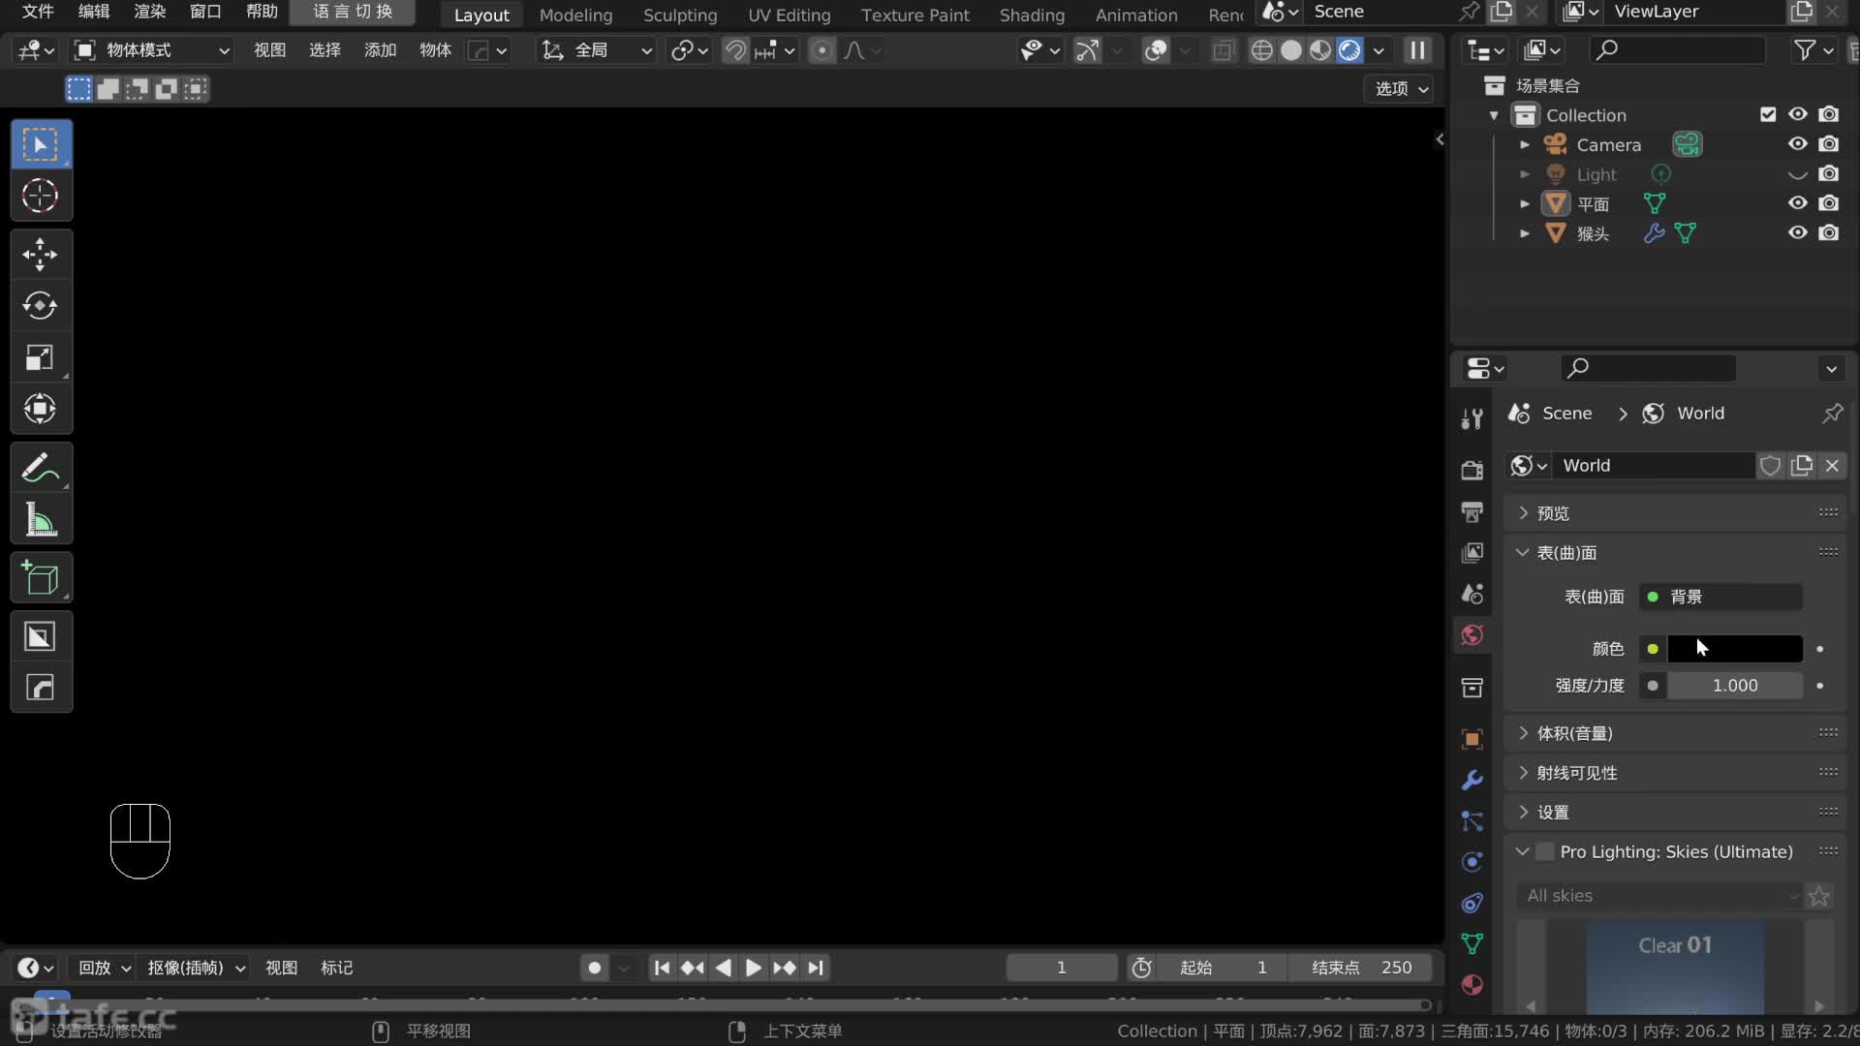Open the Physics properties tab
The height and width of the screenshot is (1046, 1860).
pyautogui.click(x=1472, y=862)
